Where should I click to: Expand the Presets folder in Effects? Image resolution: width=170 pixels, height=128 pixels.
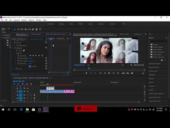tap(149, 44)
